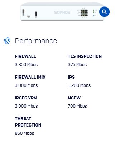Select the NGFW label

[x=74, y=98]
